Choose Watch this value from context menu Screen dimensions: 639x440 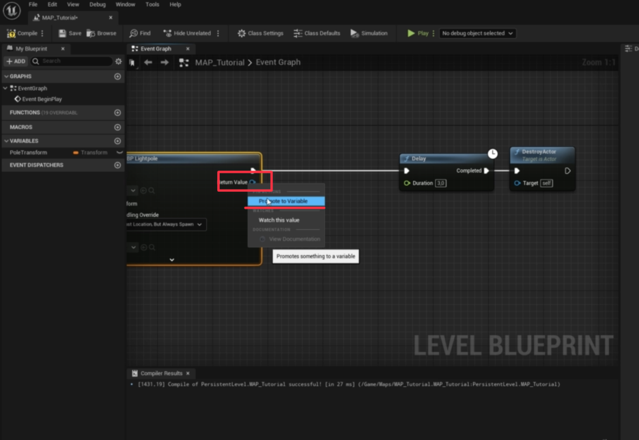[286, 220]
